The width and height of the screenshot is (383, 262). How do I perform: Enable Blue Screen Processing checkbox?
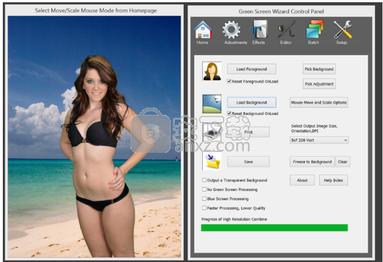click(x=204, y=199)
